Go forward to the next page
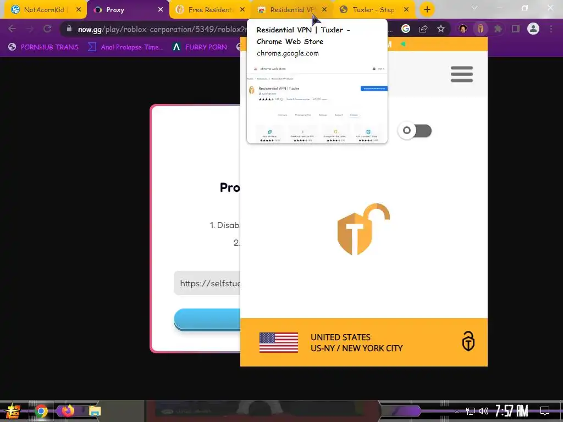Image resolution: width=563 pixels, height=422 pixels. pyautogui.click(x=30, y=29)
